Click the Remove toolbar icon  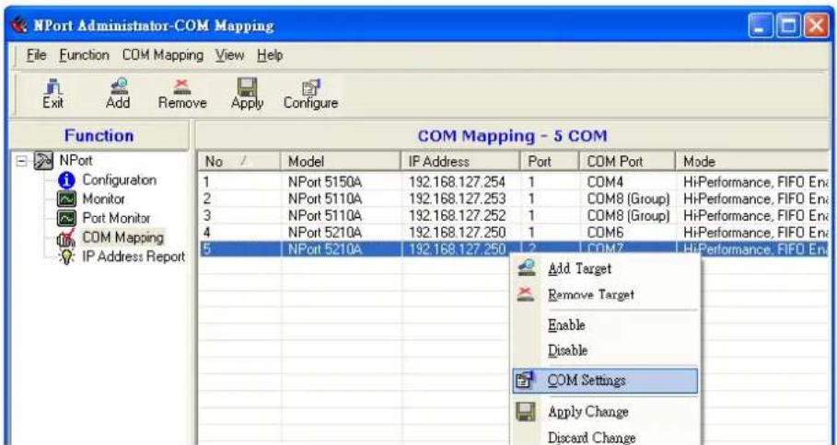[x=182, y=86]
